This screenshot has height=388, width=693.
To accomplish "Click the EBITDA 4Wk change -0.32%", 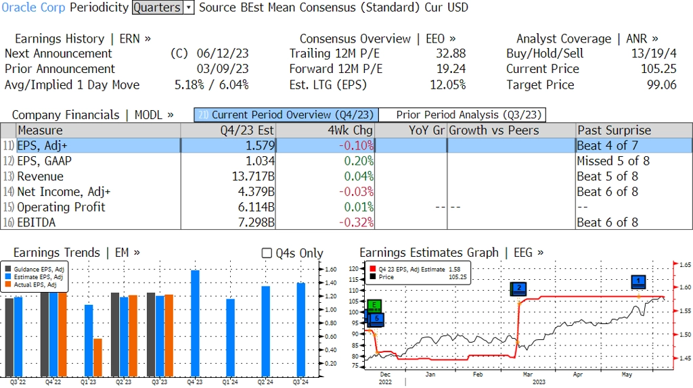I will (x=356, y=222).
